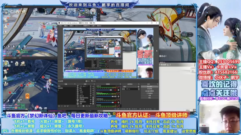
Task: Select scene '1' in the Scenes list
Action: 67,90
